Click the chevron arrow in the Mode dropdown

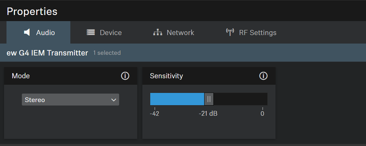pos(114,100)
